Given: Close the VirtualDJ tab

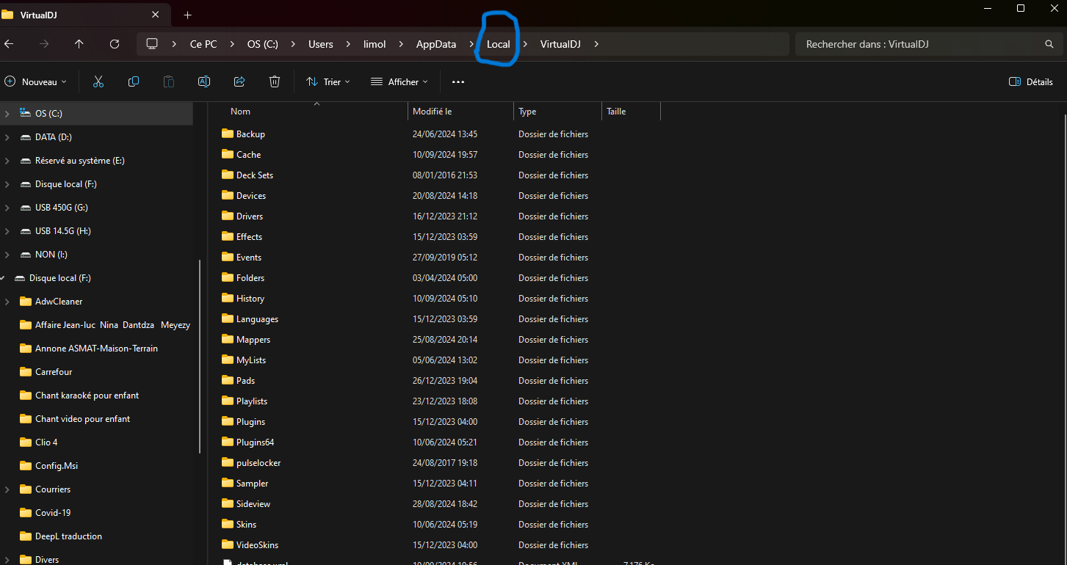Looking at the screenshot, I should [x=156, y=15].
